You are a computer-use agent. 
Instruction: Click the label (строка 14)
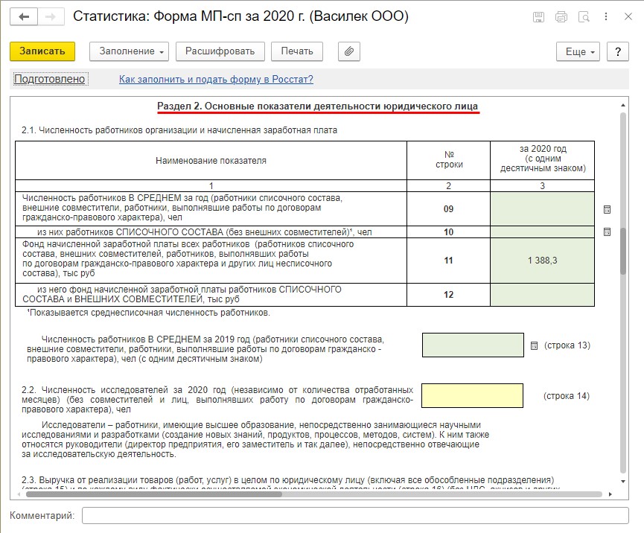click(567, 396)
